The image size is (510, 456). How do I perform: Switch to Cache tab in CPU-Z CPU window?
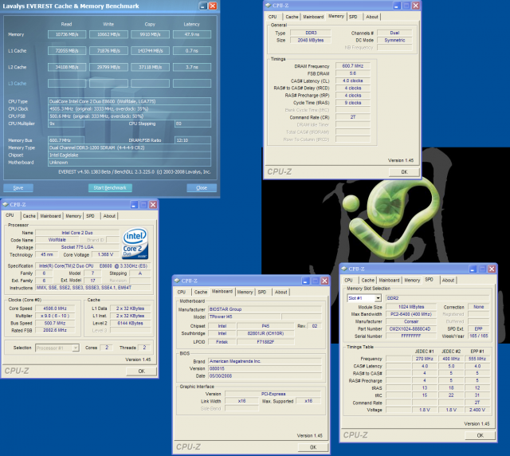tap(29, 216)
